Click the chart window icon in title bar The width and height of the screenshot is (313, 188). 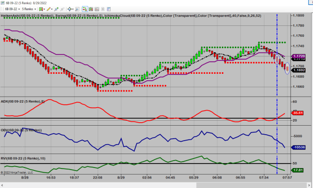point(3,3)
